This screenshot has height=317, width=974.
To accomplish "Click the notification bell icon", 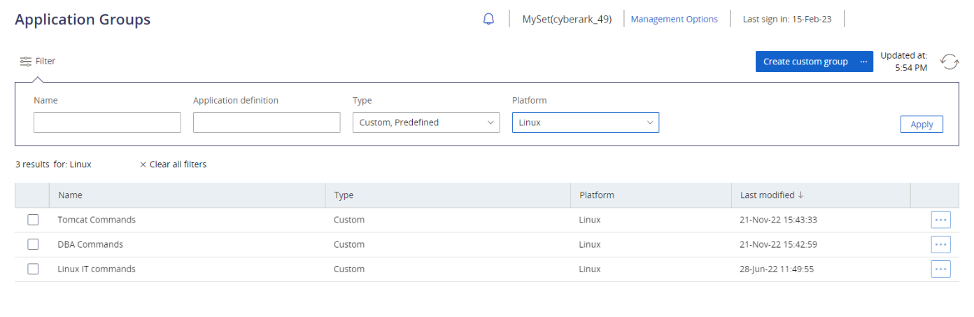I will click(x=488, y=20).
